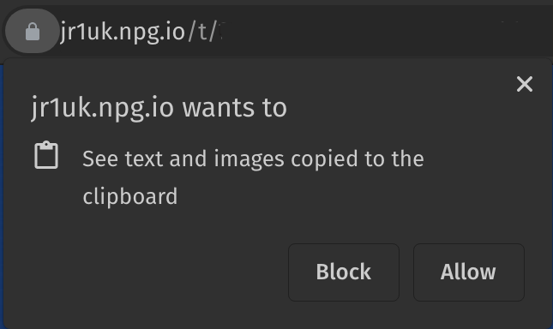Select the jr1uk.npg.io domain in address bar
The width and height of the screenshot is (553, 329).
click(x=123, y=32)
